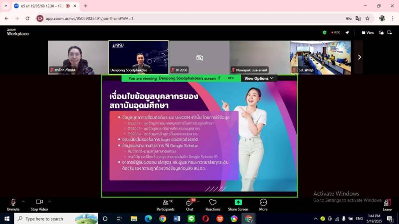Open a new browser tab
This screenshot has height=224, width=399.
(x=85, y=6)
